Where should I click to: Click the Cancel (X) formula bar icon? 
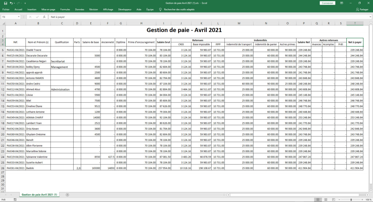30,17
